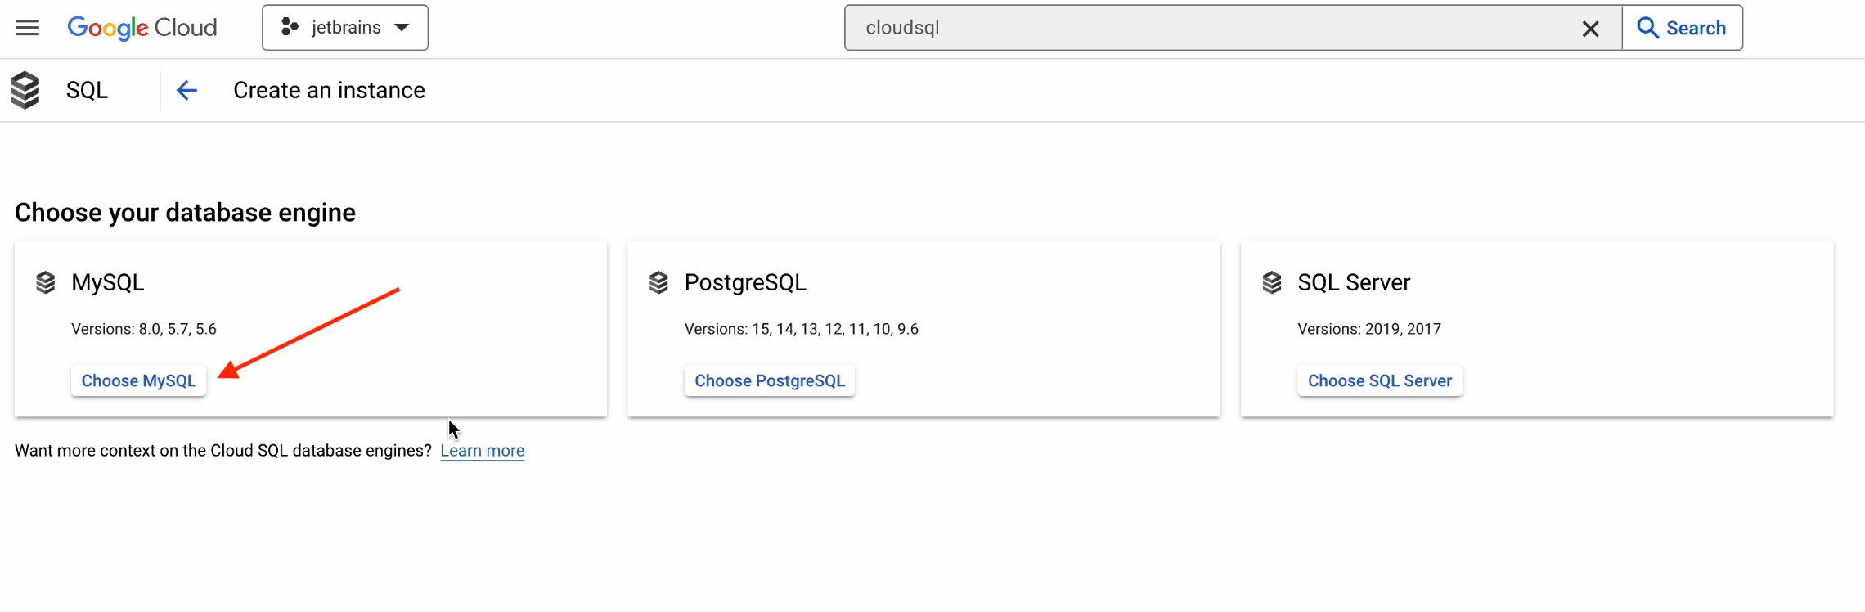The width and height of the screenshot is (1865, 612).
Task: Click the SQL stacked-layers product icon
Action: point(25,90)
